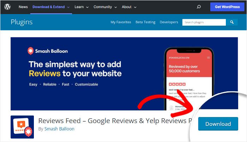
Task: Open the Community menu
Action: pyautogui.click(x=103, y=7)
